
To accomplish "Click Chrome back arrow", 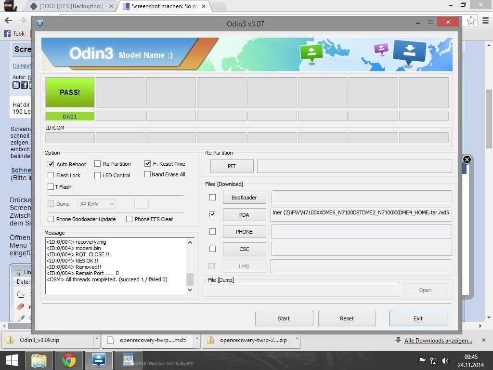I will (9, 21).
